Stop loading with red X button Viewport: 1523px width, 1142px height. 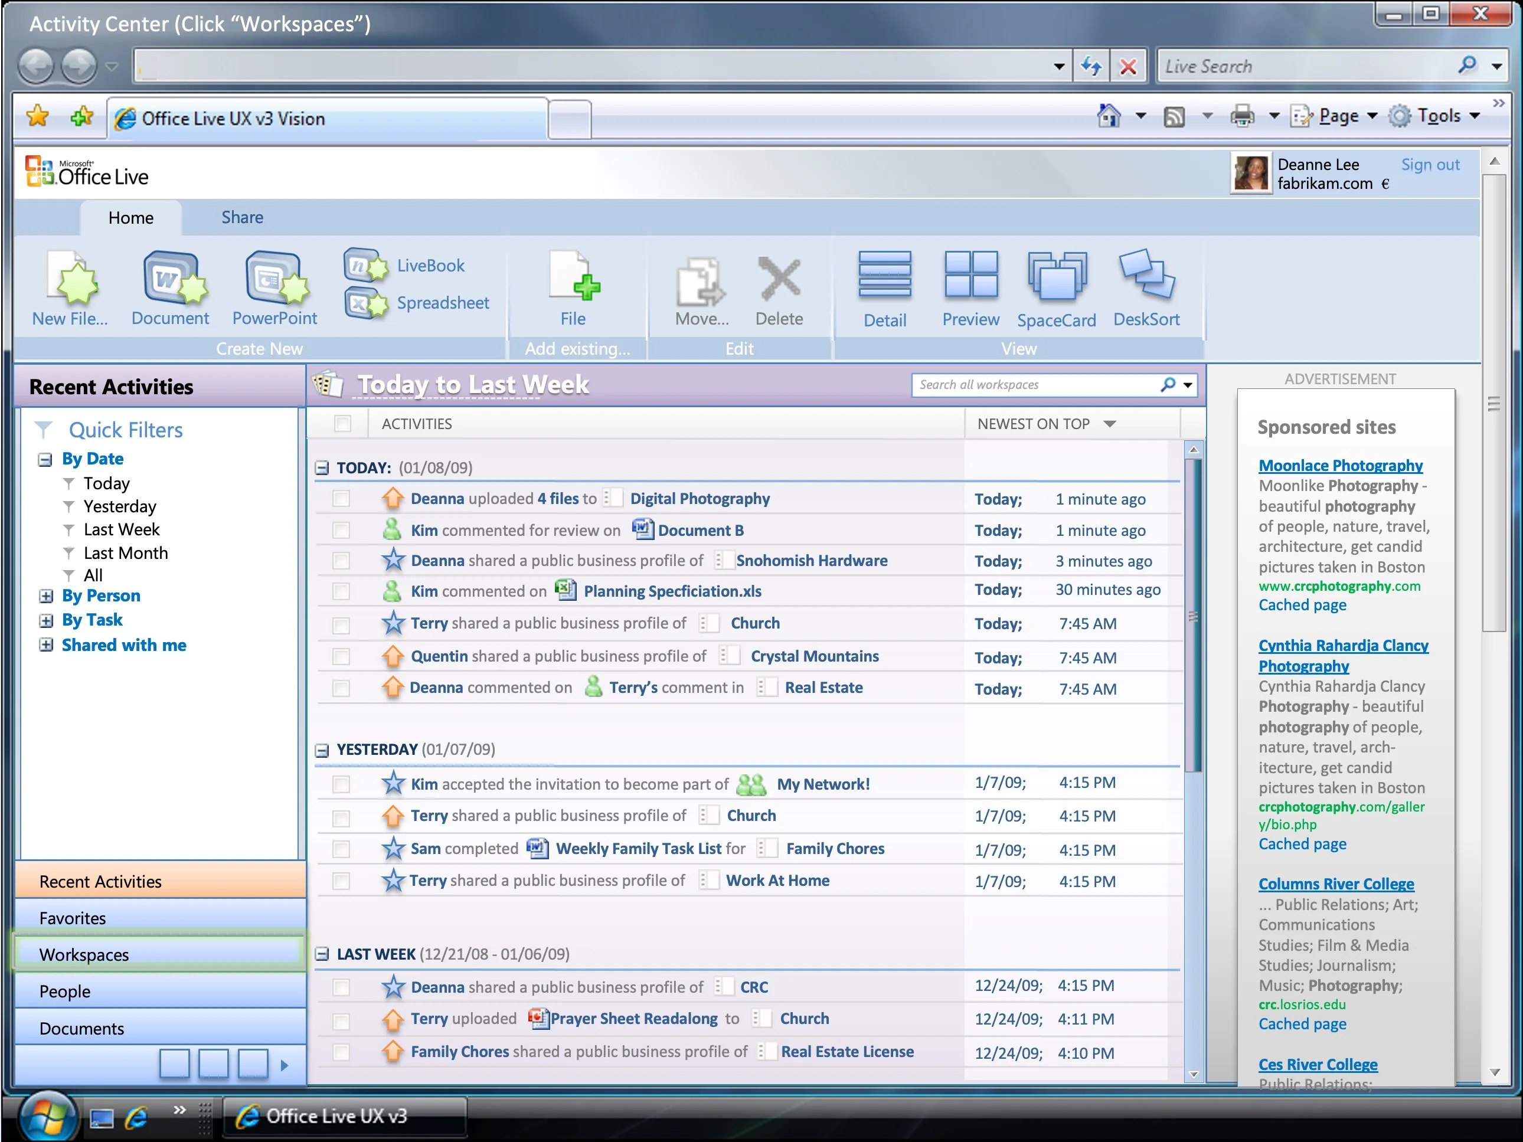click(1129, 66)
